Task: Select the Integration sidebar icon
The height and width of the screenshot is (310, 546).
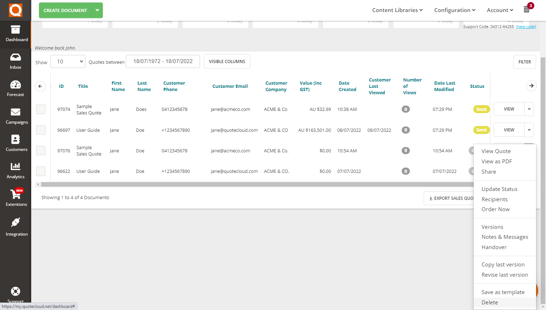Action: (x=15, y=227)
